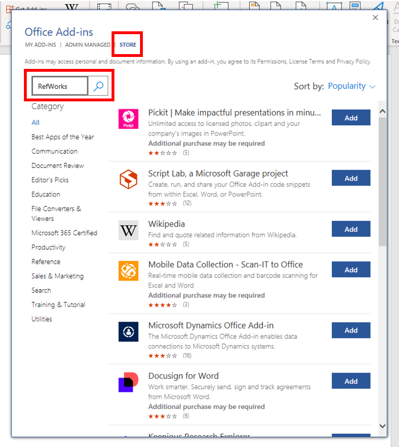This screenshot has height=447, width=399.
Task: Open the Sort by Popularity dropdown
Action: (352, 86)
